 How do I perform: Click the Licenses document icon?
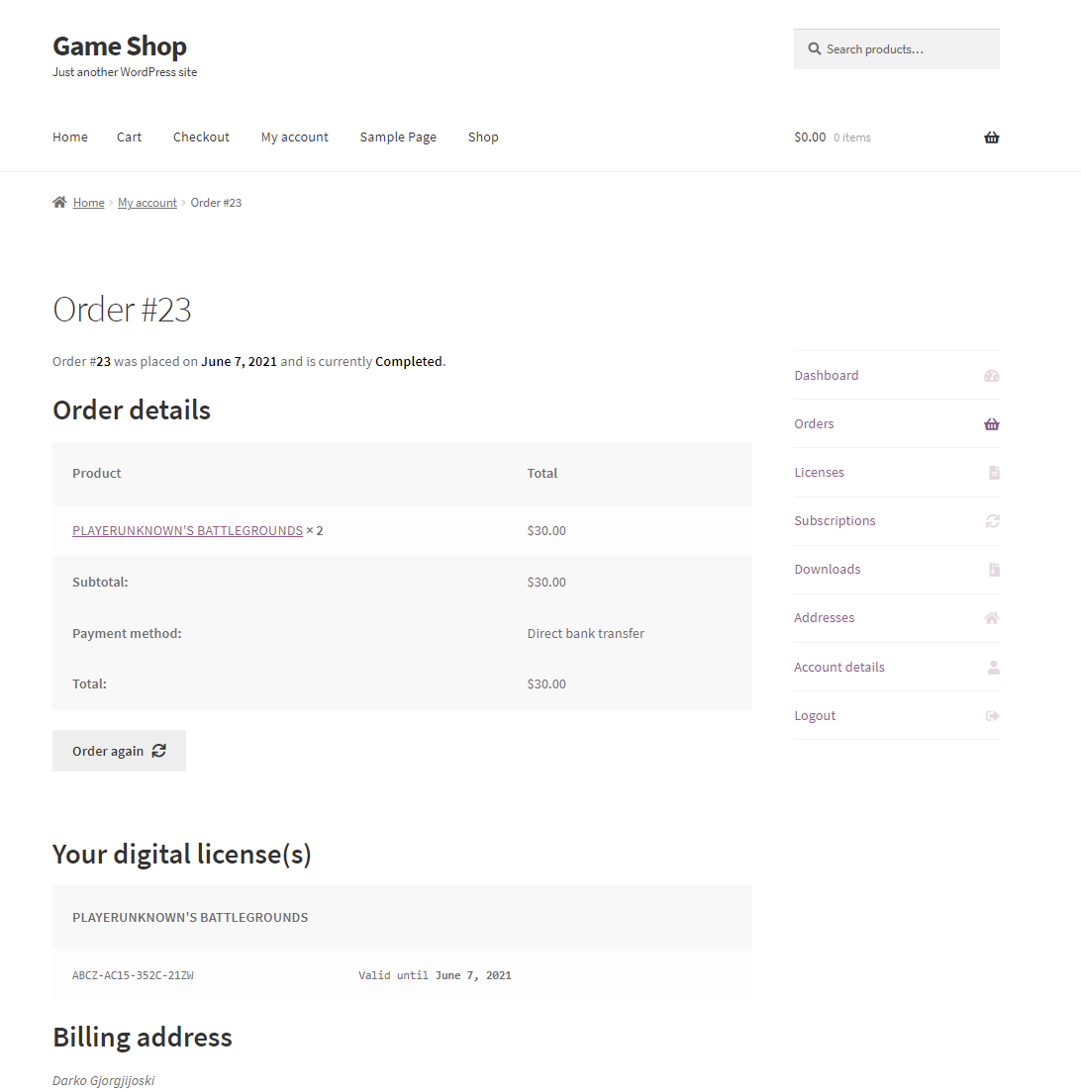tap(994, 473)
